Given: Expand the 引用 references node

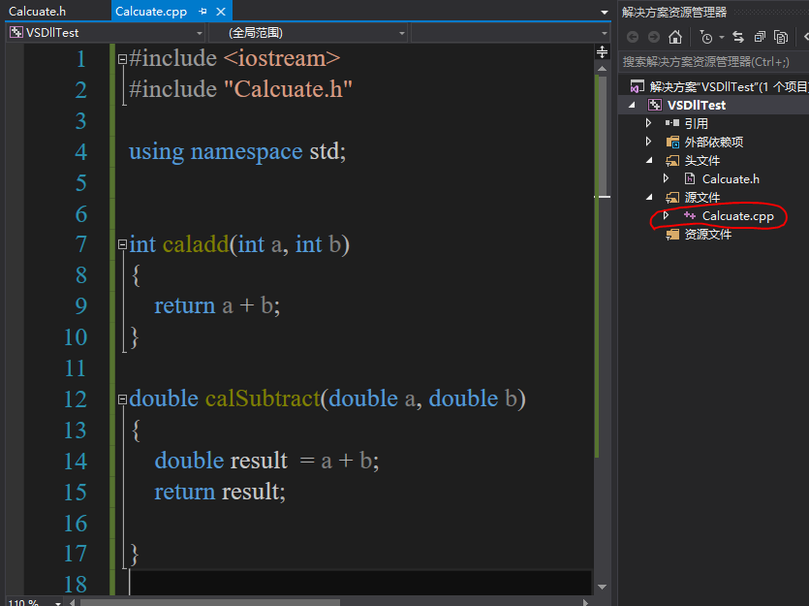Looking at the screenshot, I should [x=649, y=123].
